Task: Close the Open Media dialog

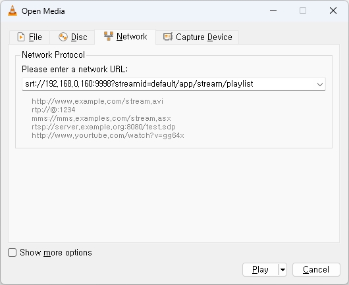Action: pyautogui.click(x=333, y=11)
